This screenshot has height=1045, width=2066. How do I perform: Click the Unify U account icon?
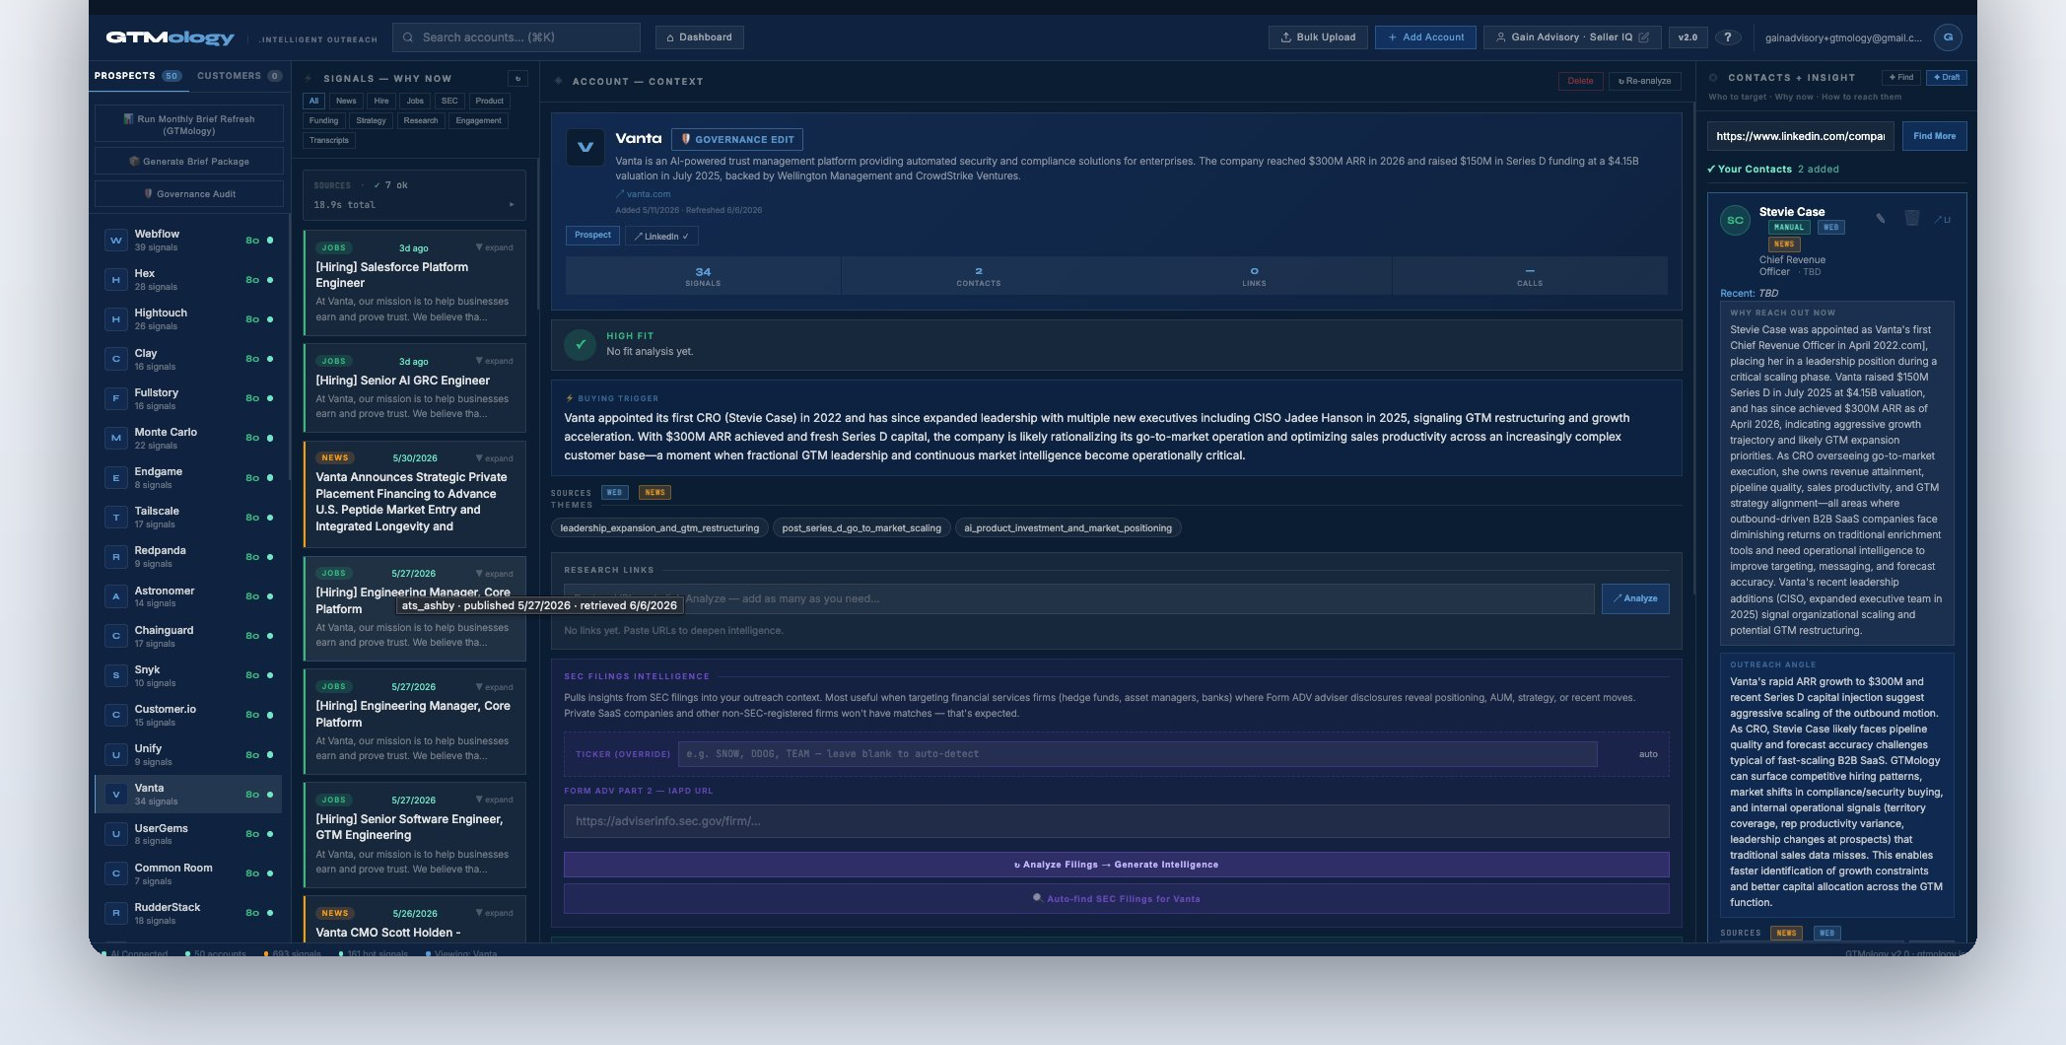coord(116,755)
